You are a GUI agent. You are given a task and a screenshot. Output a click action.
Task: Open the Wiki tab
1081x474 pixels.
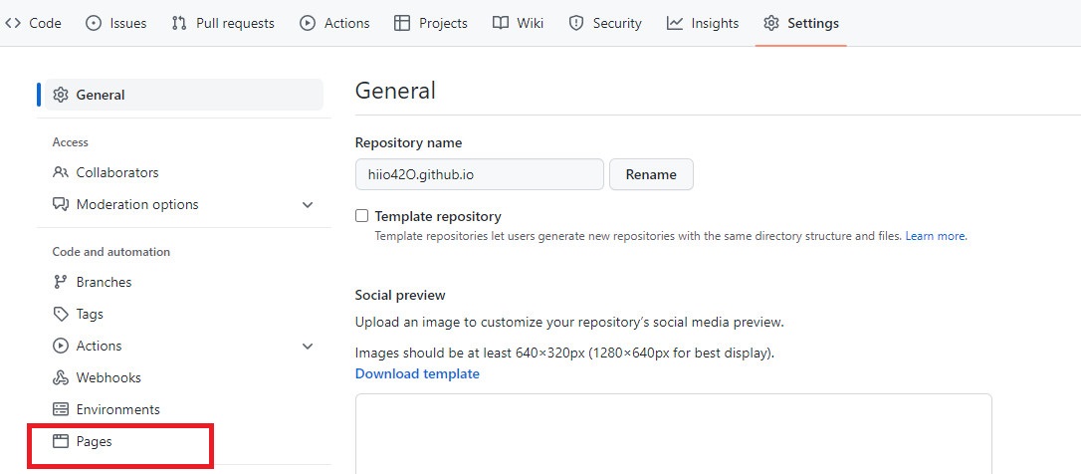tap(519, 24)
